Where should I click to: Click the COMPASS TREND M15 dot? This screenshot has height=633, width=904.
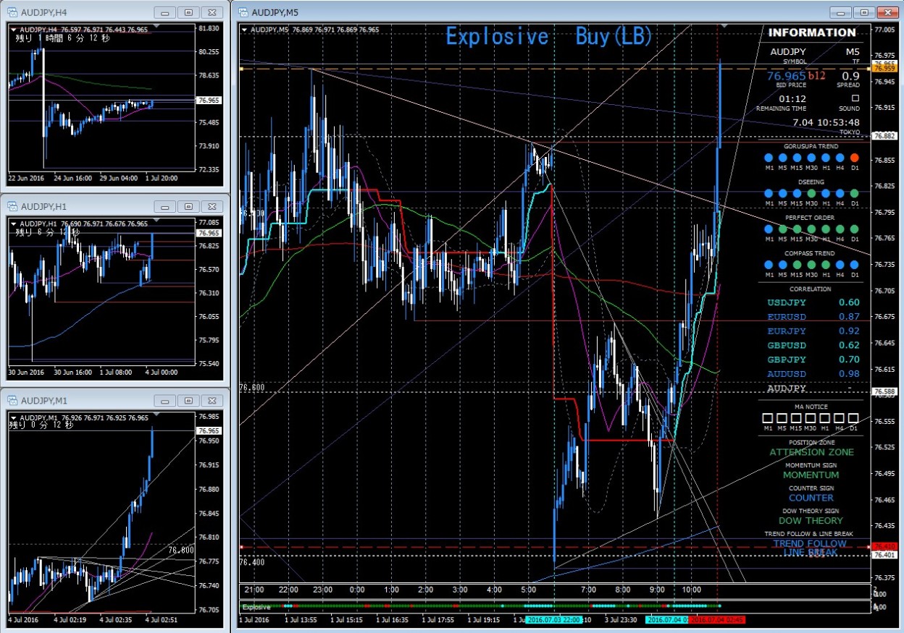pyautogui.click(x=797, y=265)
